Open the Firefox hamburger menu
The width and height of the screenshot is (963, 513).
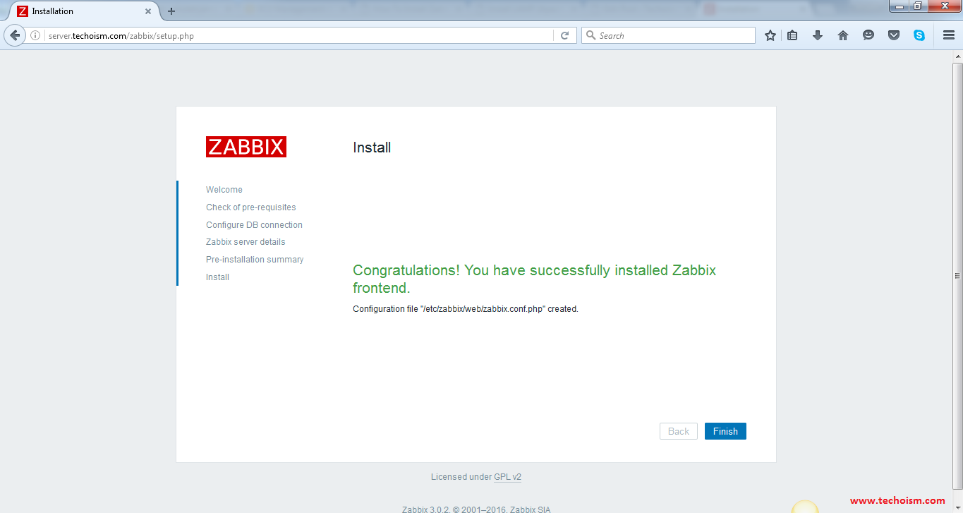click(949, 35)
